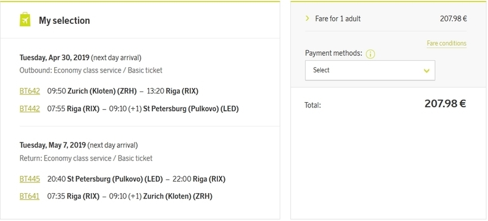Click the Tuesday, Apr 30, 2019 outbound date
The height and width of the screenshot is (221, 488).
pos(55,58)
